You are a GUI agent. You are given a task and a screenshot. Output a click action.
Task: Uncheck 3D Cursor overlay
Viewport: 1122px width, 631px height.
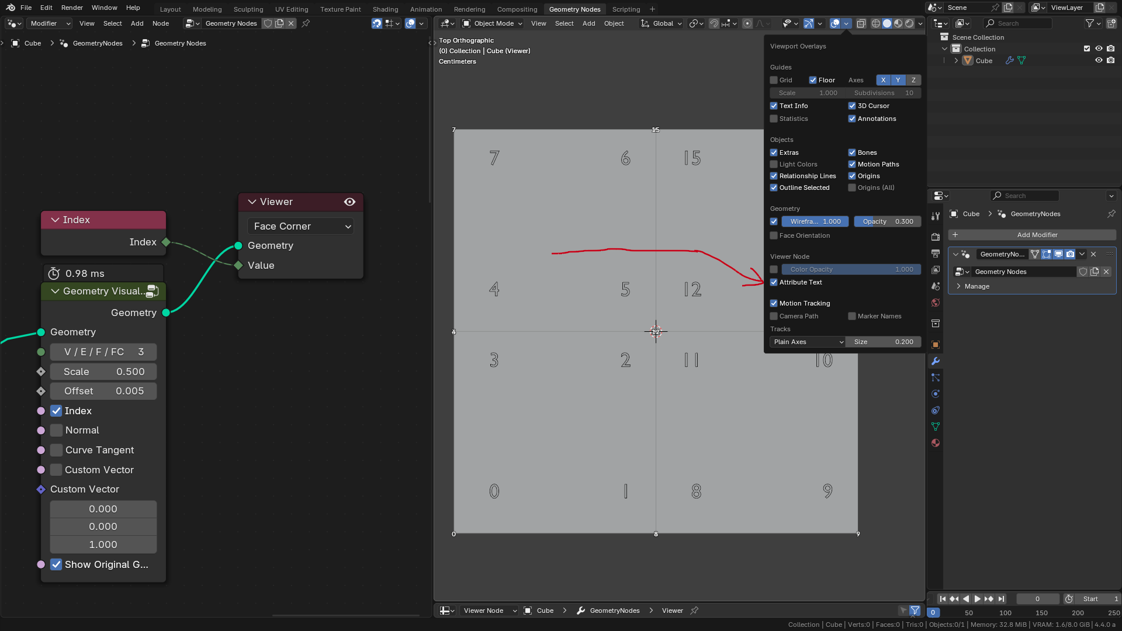pos(852,106)
